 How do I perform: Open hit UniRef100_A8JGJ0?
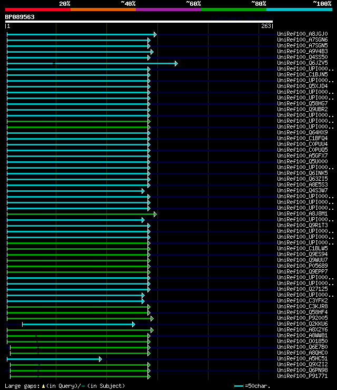tap(302, 34)
